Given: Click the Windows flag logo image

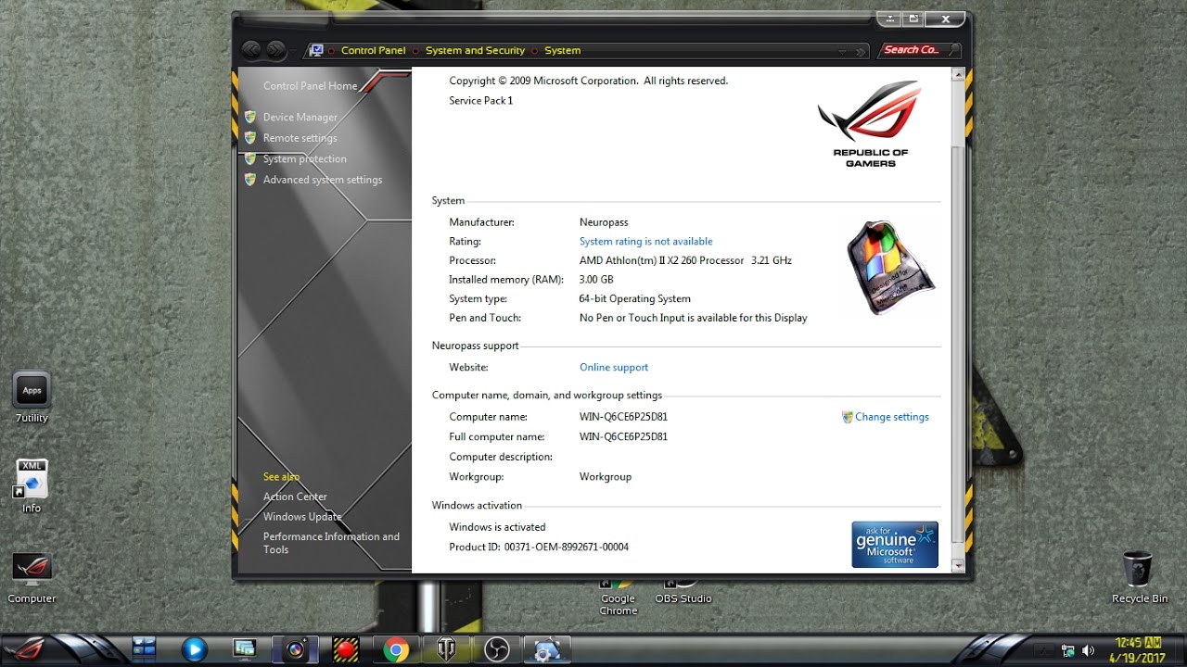Looking at the screenshot, I should click(x=890, y=266).
